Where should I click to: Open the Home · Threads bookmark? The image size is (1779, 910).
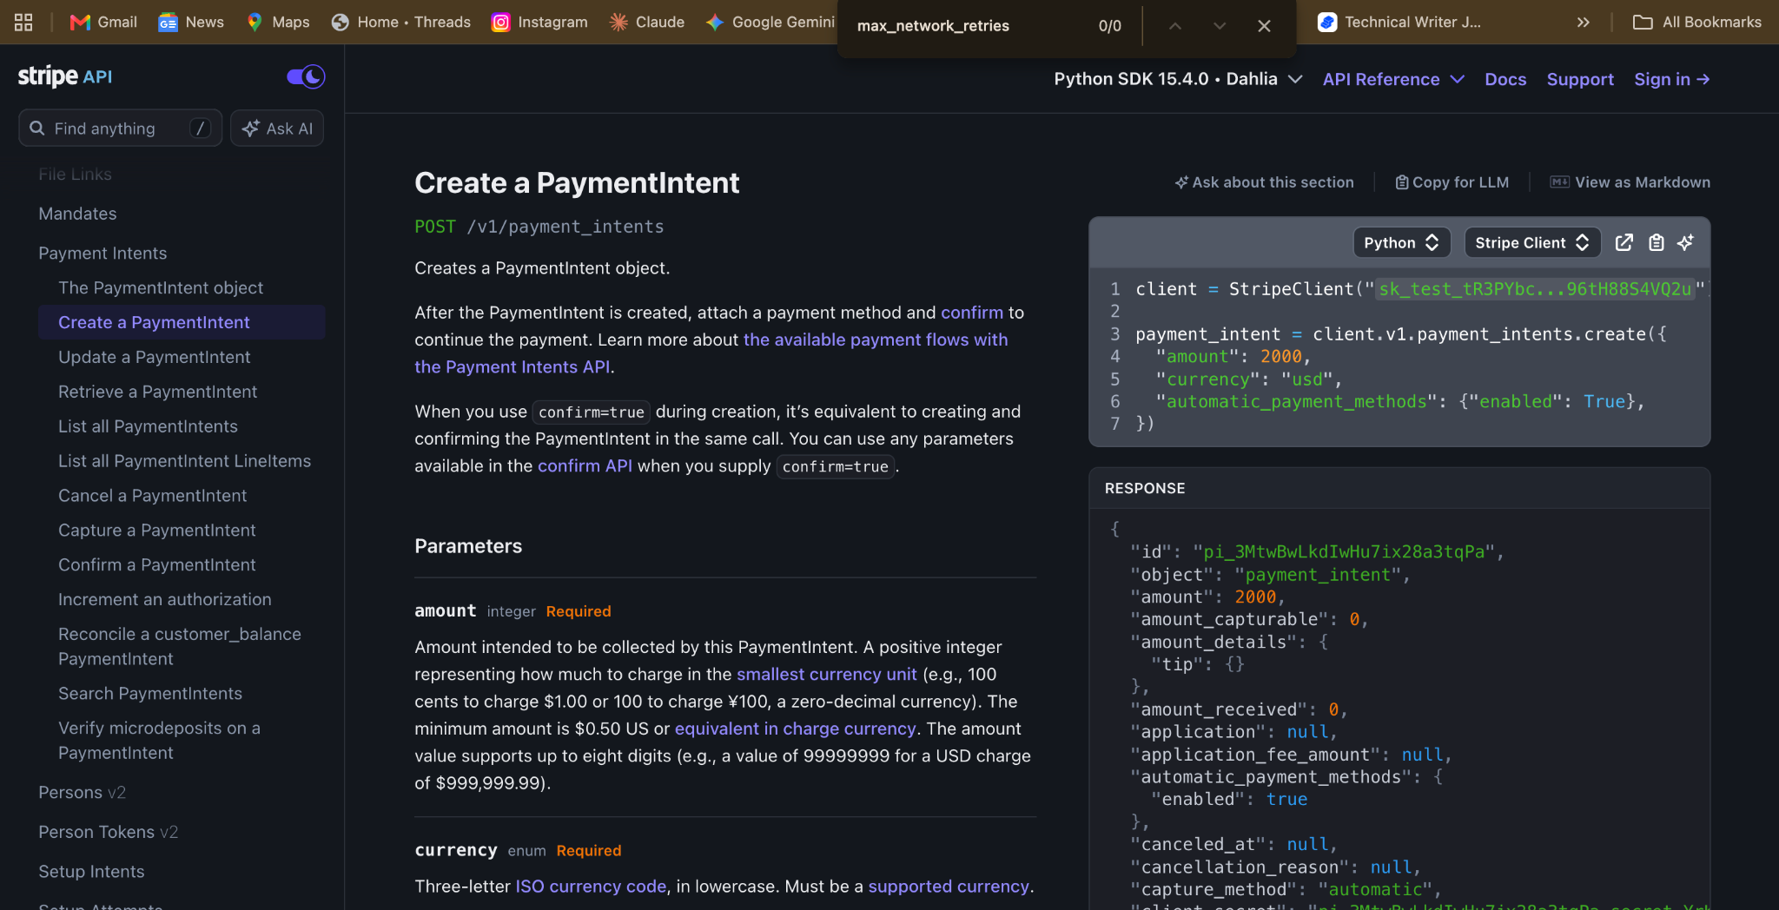(401, 23)
